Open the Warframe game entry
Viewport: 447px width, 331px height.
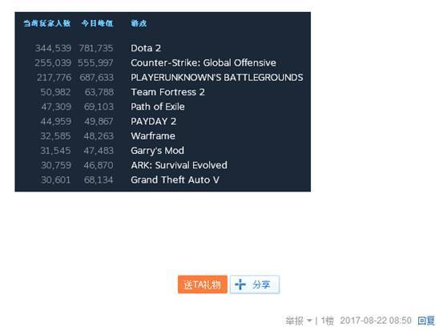pos(153,136)
